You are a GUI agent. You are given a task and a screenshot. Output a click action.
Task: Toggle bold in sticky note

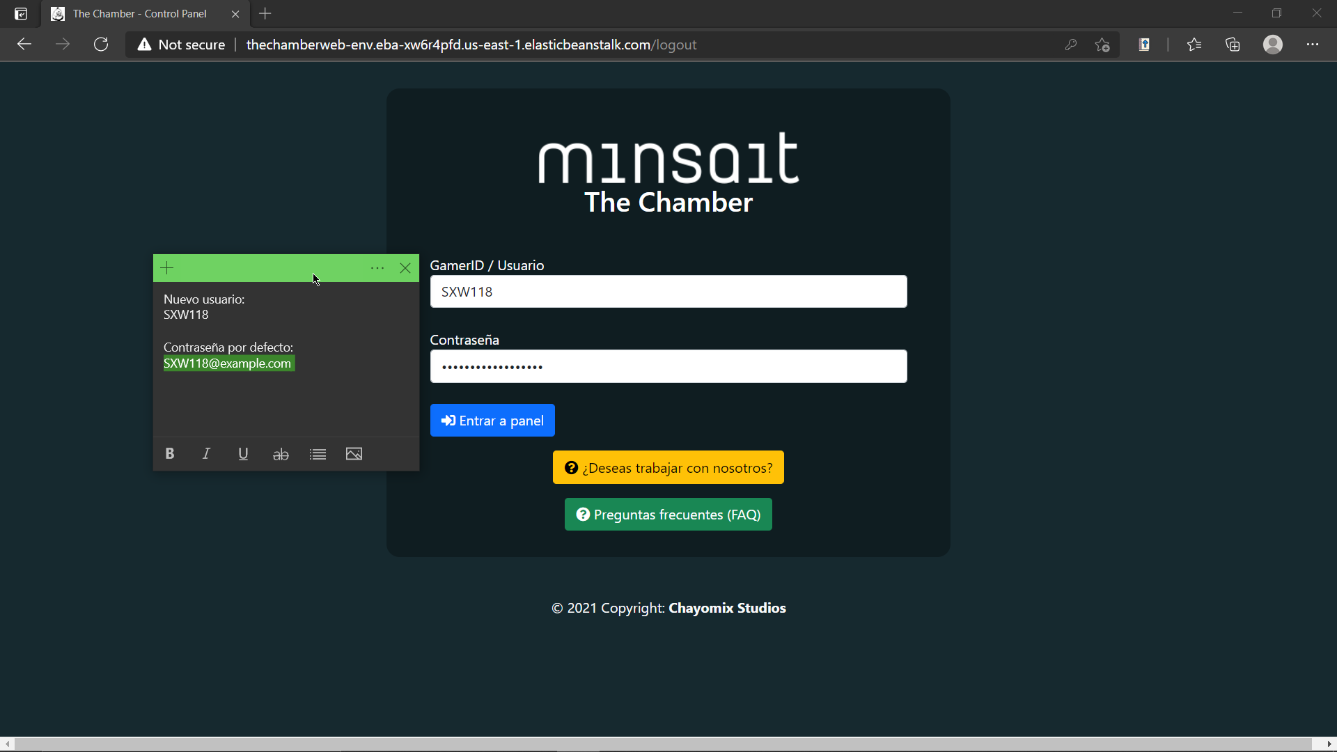pyautogui.click(x=169, y=454)
